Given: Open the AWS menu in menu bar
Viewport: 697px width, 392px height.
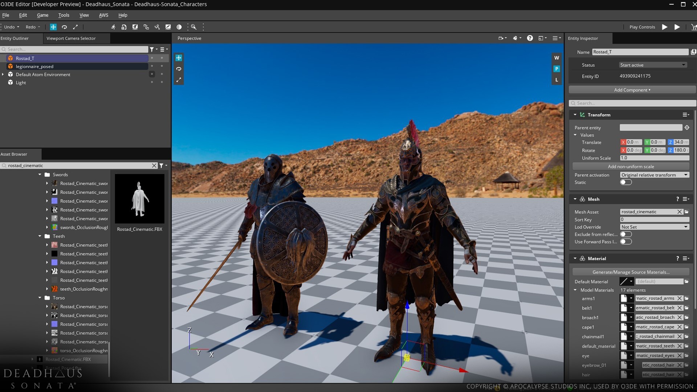Looking at the screenshot, I should click(103, 15).
